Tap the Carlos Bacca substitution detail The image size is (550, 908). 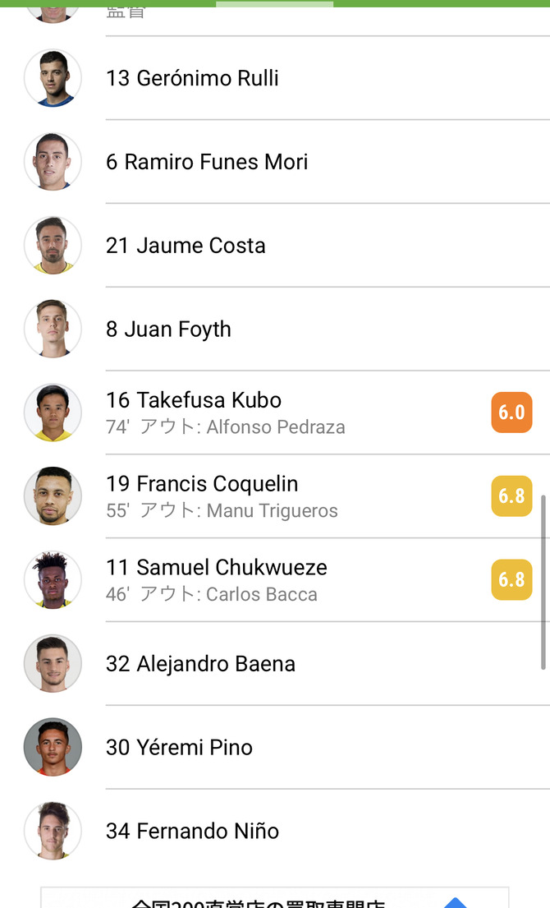pyautogui.click(x=261, y=594)
